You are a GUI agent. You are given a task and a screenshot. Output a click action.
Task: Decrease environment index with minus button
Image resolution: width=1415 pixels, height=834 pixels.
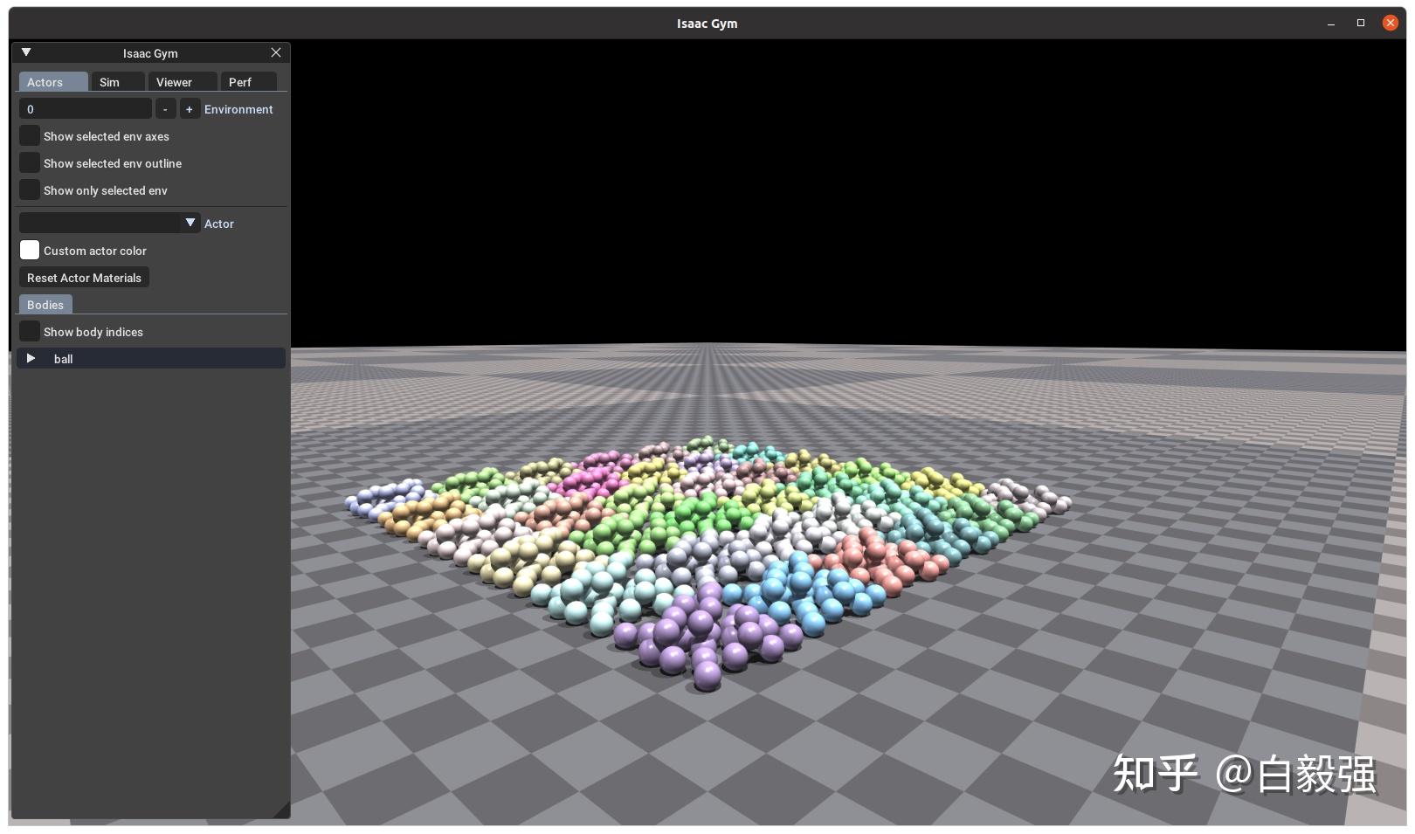click(x=165, y=109)
